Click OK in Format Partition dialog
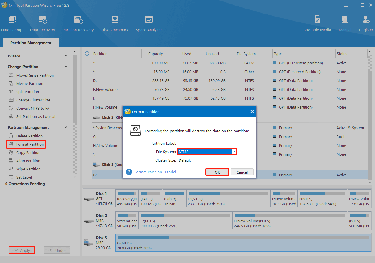The image size is (375, 263). [x=217, y=172]
